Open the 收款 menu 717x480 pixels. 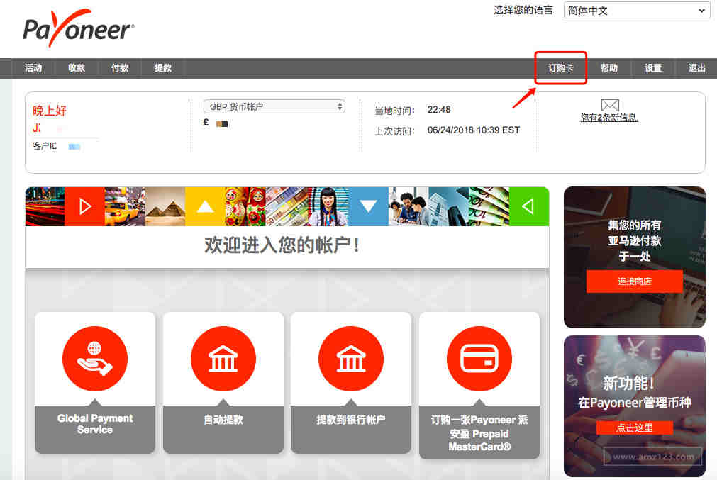77,68
